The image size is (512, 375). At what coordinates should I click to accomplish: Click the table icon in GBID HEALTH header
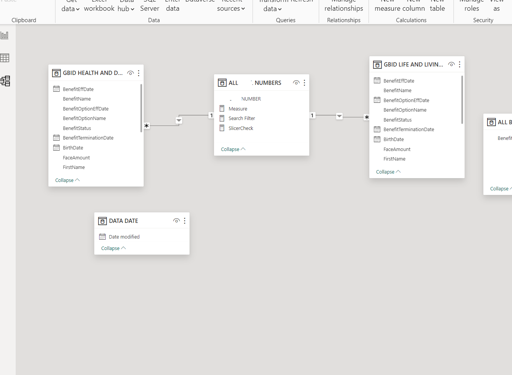click(57, 73)
